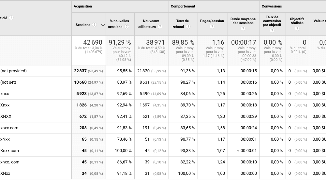Sort by Pages/session column header
Image resolution: width=326 pixels, height=181 pixels.
(212, 21)
